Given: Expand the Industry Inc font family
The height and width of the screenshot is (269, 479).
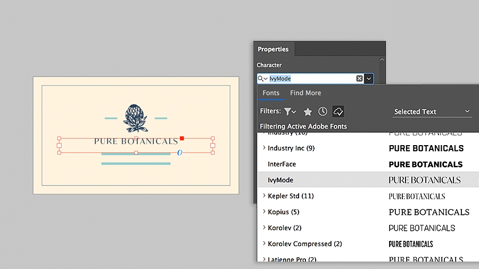Looking at the screenshot, I should [264, 148].
